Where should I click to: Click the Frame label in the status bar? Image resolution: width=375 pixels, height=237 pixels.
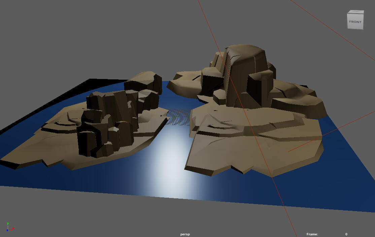point(312,234)
